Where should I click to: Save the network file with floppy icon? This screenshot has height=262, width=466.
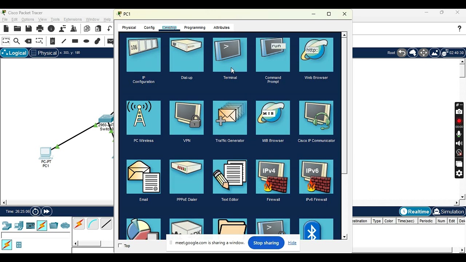[x=29, y=29]
